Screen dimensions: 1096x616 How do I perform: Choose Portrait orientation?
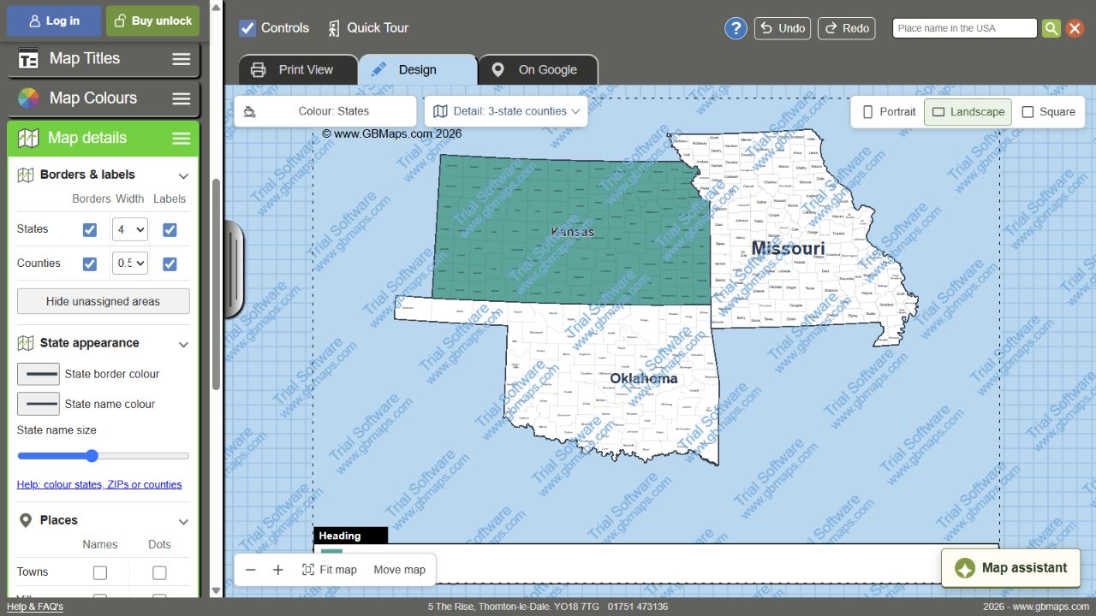click(x=889, y=112)
